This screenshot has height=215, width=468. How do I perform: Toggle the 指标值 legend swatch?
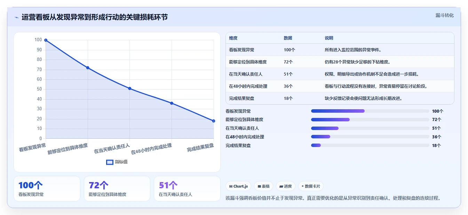click(x=110, y=162)
